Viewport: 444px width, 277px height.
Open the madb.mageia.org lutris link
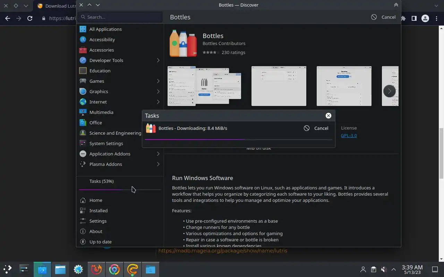point(223,251)
